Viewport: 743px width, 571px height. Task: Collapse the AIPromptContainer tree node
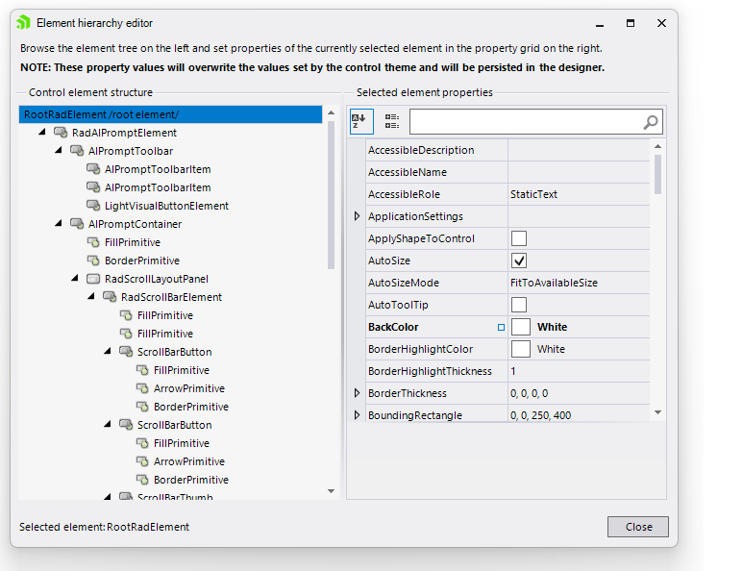coord(59,223)
